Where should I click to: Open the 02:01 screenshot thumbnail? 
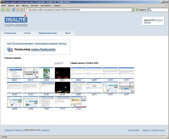tap(79, 88)
